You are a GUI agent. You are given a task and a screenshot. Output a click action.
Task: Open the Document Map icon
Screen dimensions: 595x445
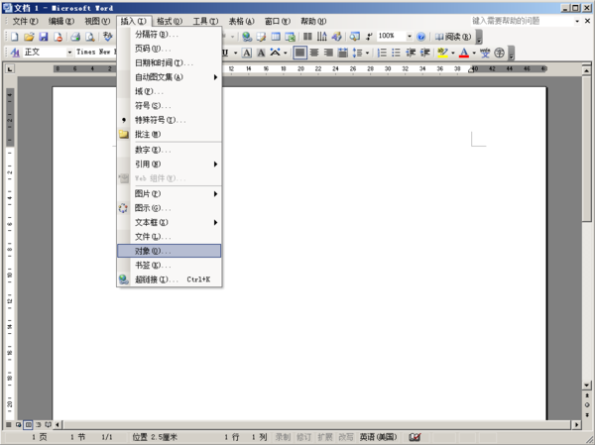tap(354, 37)
